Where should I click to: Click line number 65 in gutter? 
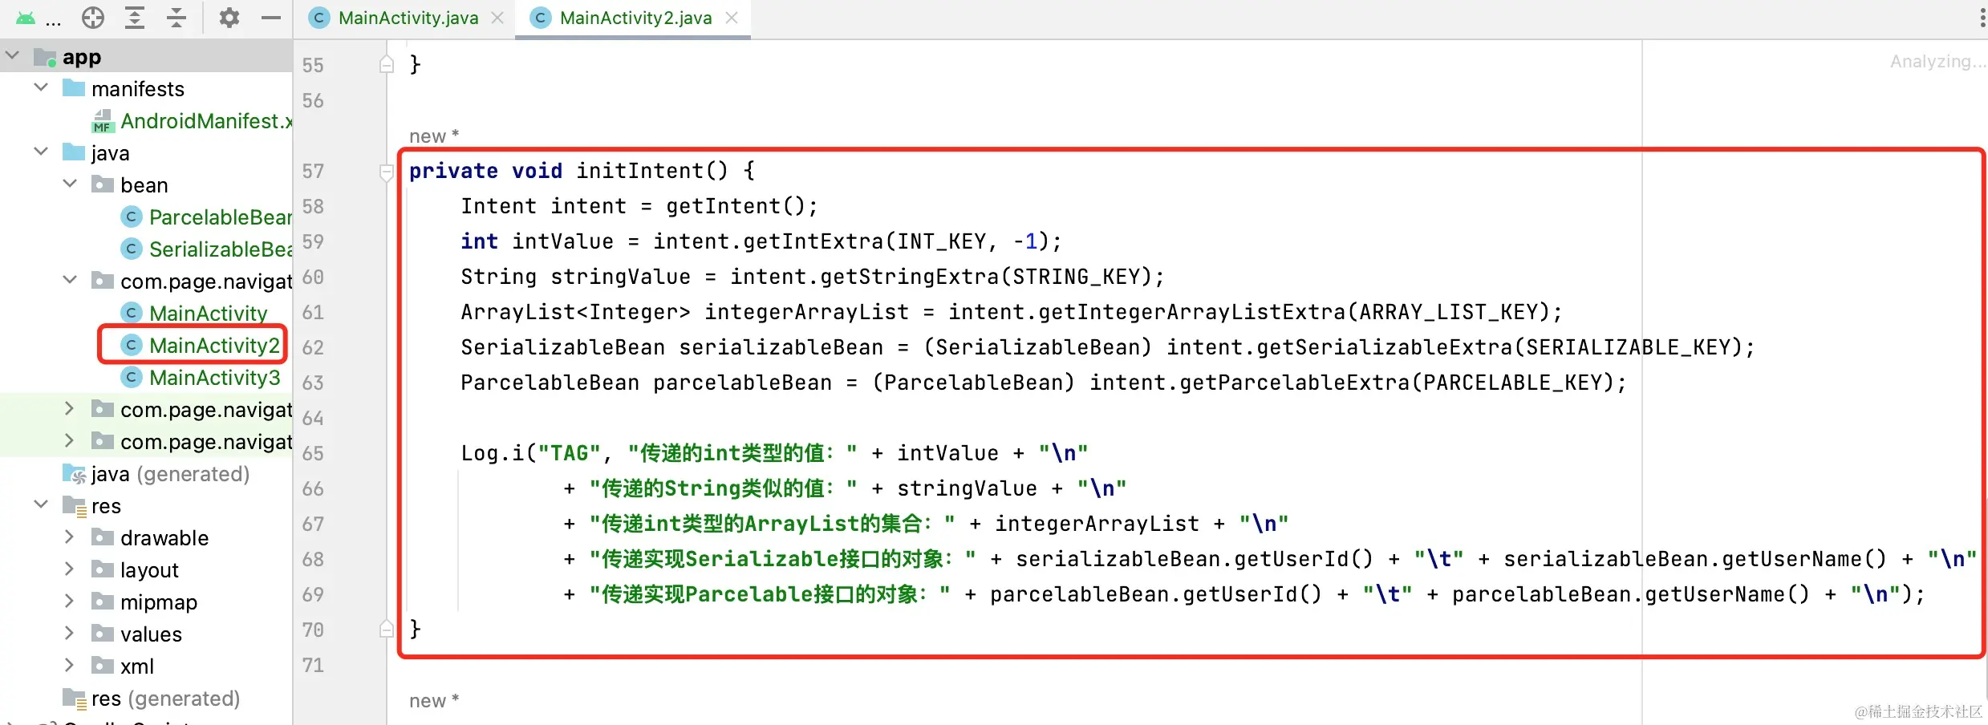pyautogui.click(x=313, y=453)
